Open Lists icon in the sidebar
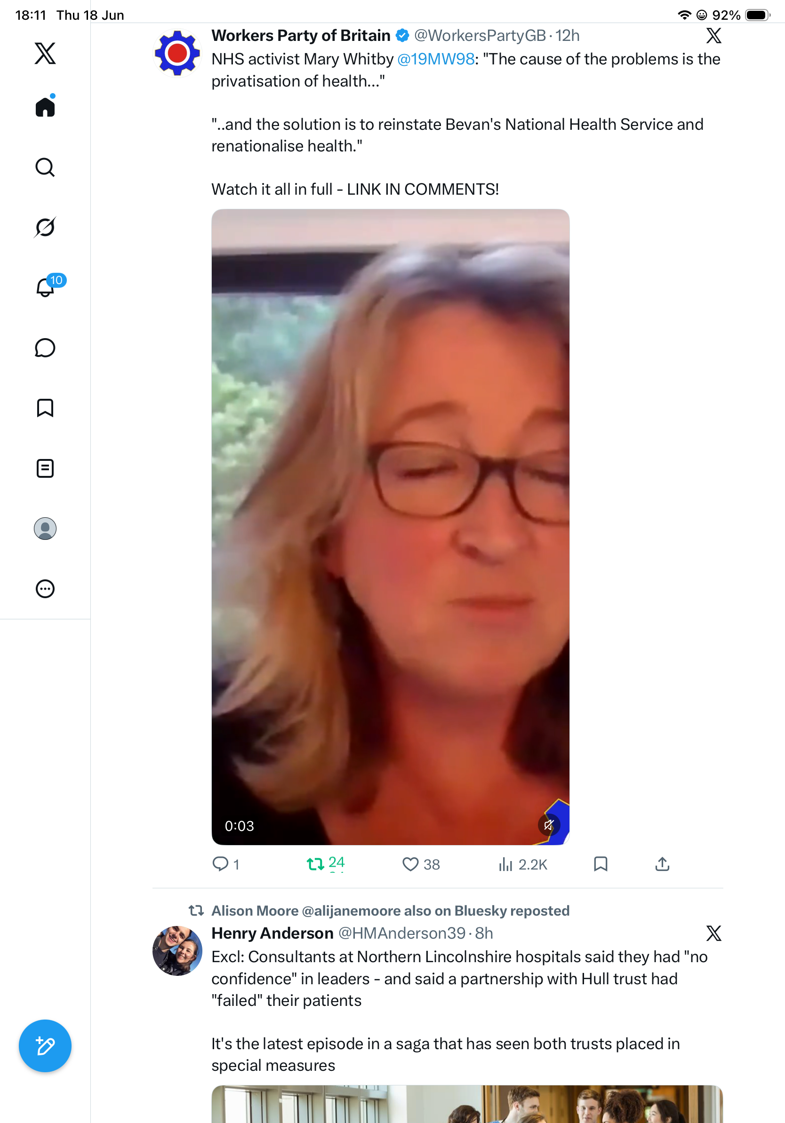Viewport: 785px width, 1123px height. (x=45, y=468)
